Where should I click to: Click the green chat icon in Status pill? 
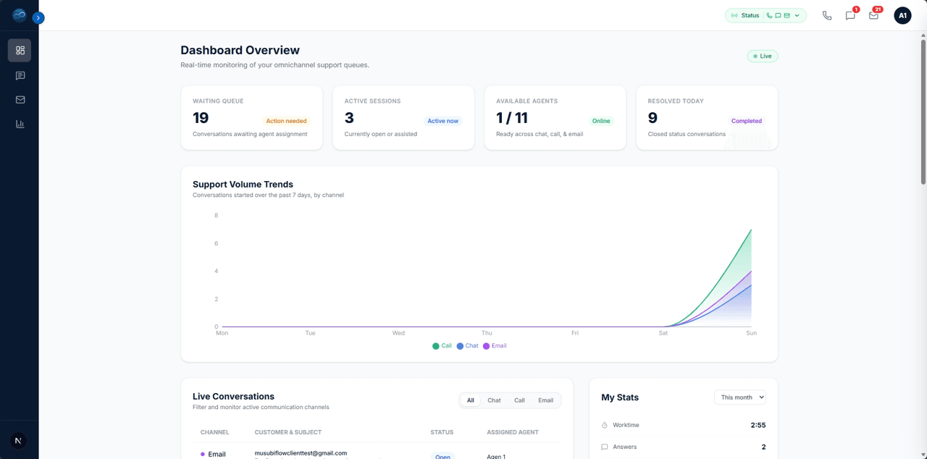pos(778,15)
